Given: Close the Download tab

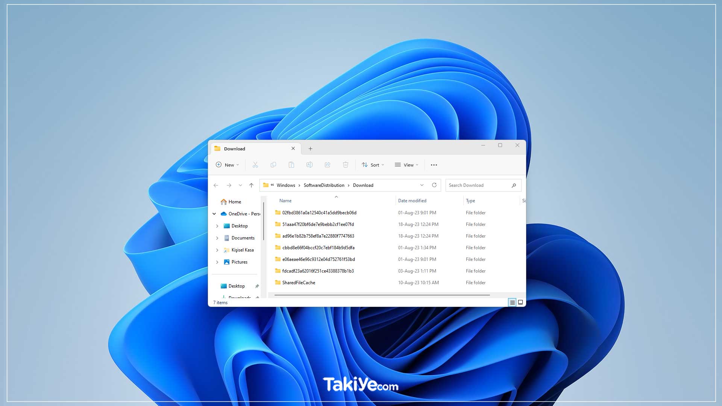Looking at the screenshot, I should coord(293,148).
